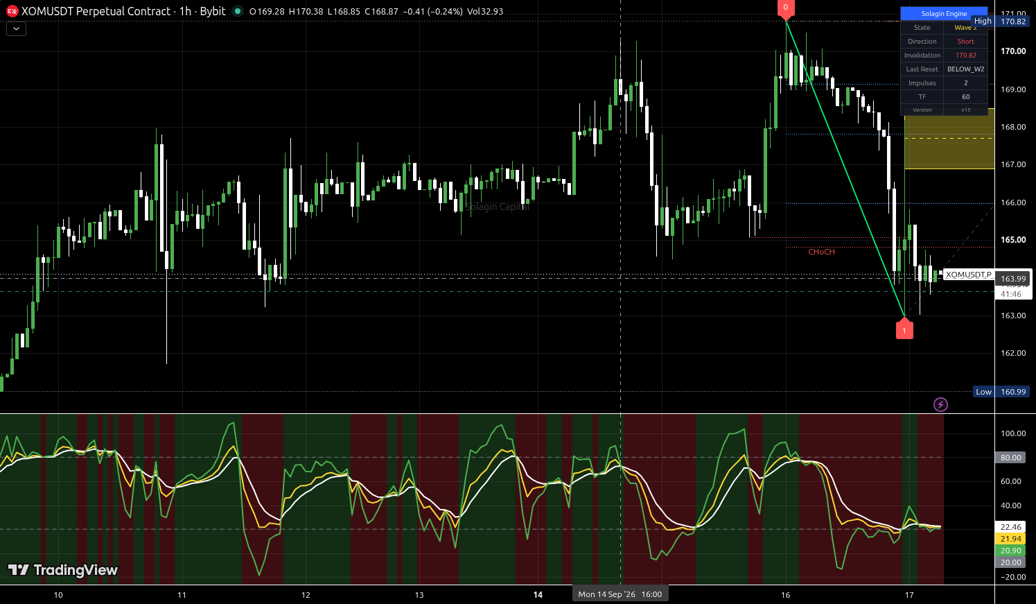Viewport: 1036px width, 604px height.
Task: Select the wave marker labeled 1
Action: pos(904,329)
